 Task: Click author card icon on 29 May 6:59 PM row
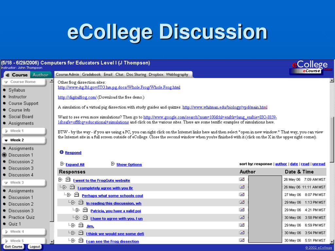(x=242, y=225)
